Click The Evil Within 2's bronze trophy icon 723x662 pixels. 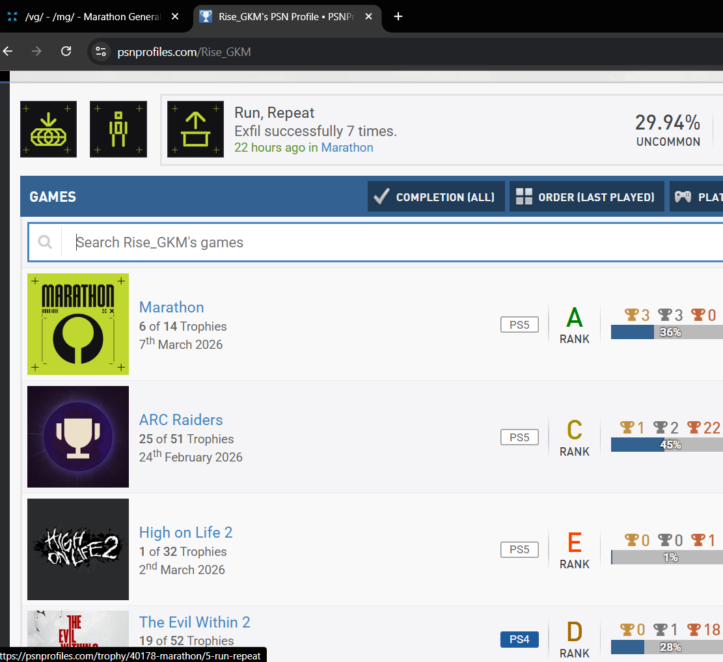click(x=694, y=629)
